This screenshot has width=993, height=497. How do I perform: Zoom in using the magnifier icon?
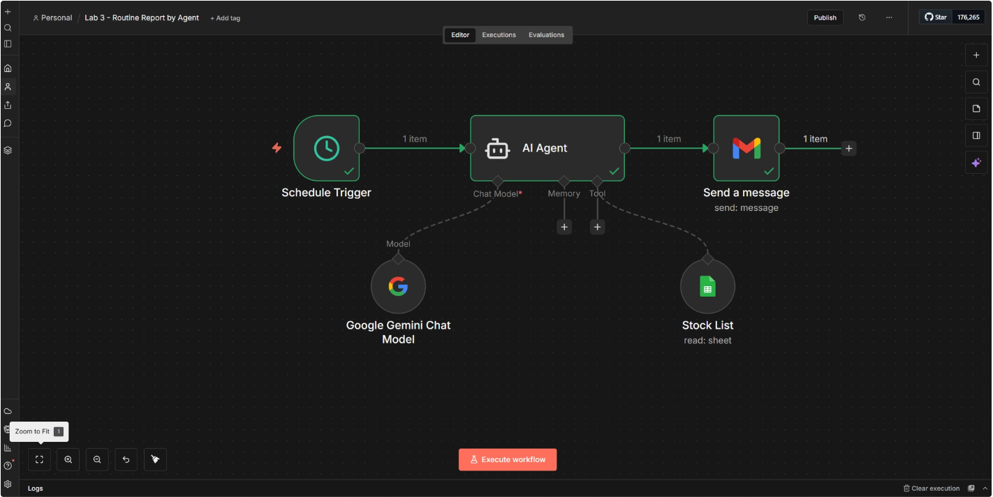tap(68, 459)
